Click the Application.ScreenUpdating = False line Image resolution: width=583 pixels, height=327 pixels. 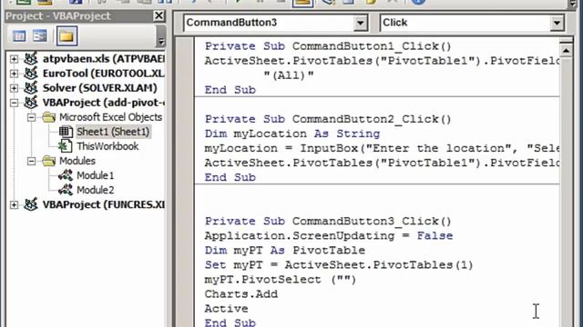[x=329, y=236]
